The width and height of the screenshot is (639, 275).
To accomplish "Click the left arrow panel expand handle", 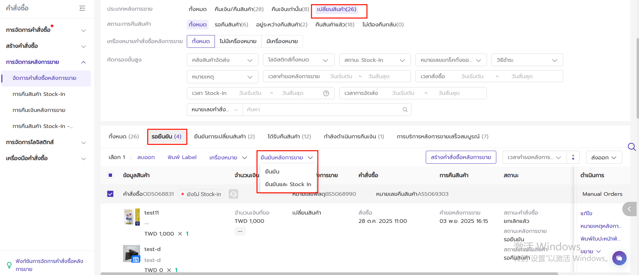I will 629,209.
